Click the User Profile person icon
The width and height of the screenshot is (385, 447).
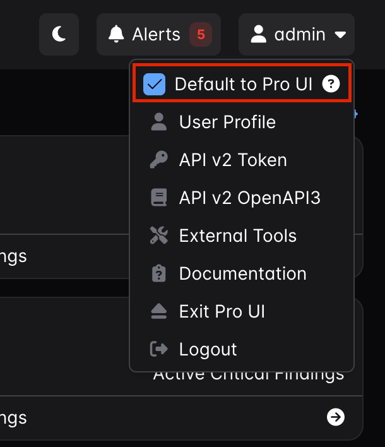159,122
